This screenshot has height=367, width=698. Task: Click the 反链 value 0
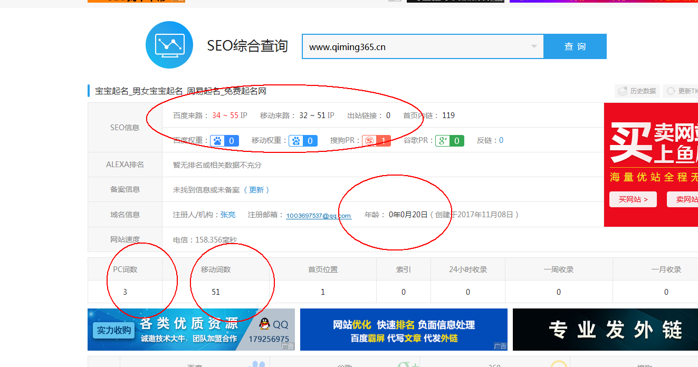[501, 140]
